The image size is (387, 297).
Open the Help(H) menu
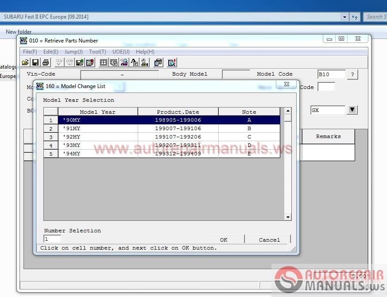(x=145, y=51)
